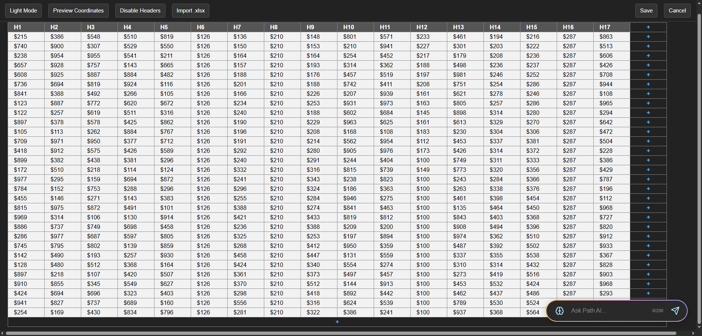Select cell $941 in column H1

pyautogui.click(x=26, y=303)
